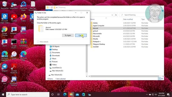Viewport: 172px width, 97px height.
Task: Expand More details in the dialog
Action: 42,42
